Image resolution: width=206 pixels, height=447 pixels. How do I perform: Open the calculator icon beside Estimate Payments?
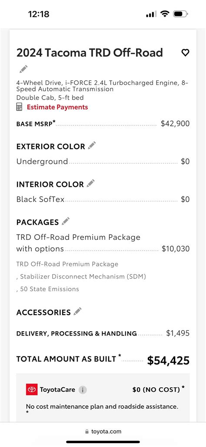coord(20,107)
